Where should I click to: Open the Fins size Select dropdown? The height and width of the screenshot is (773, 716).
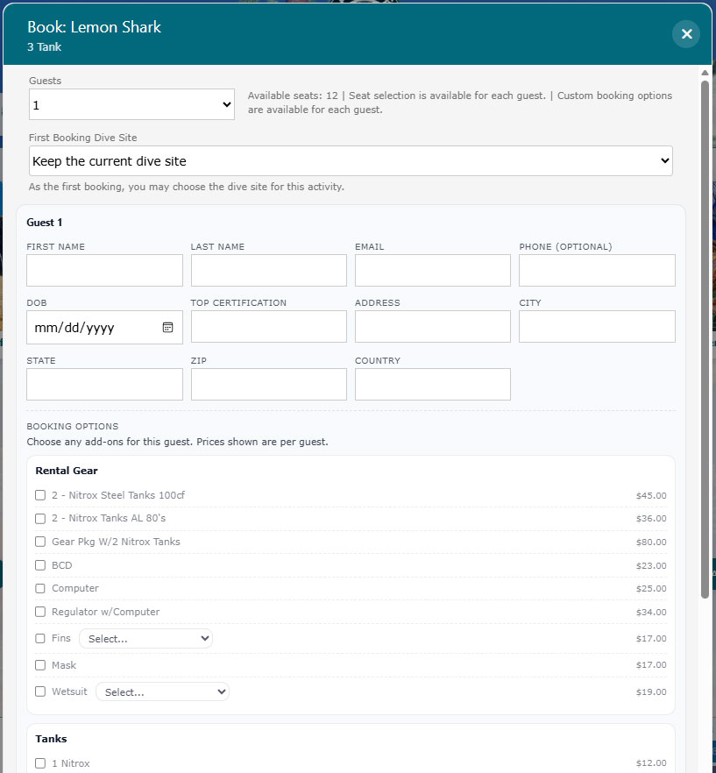click(146, 638)
